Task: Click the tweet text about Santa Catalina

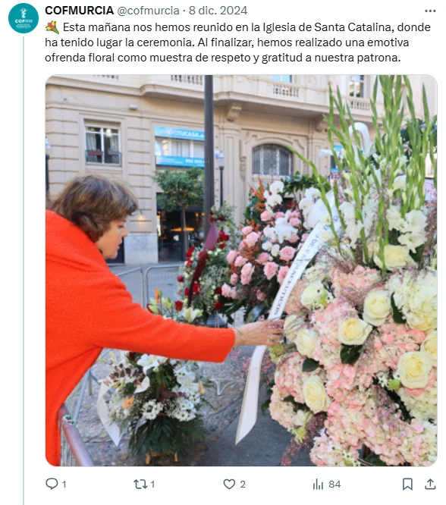Action: 238,42
